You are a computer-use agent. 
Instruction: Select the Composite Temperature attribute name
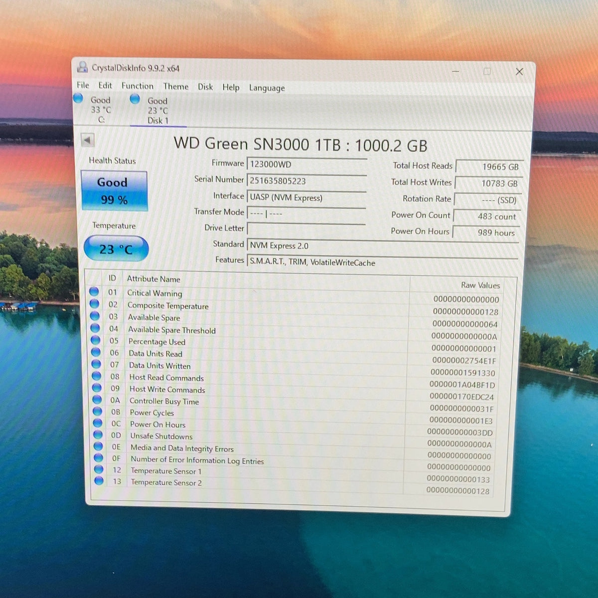click(x=168, y=305)
